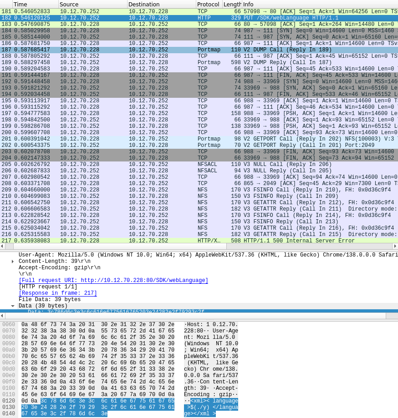Select Portmap V2 GETPORT Call packet 201
The image size is (398, 418).
point(137,138)
